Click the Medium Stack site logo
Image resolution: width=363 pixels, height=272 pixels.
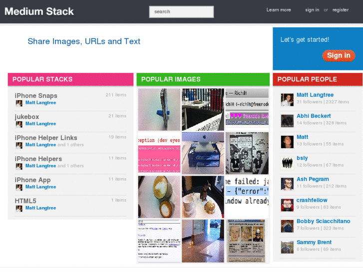pos(39,11)
